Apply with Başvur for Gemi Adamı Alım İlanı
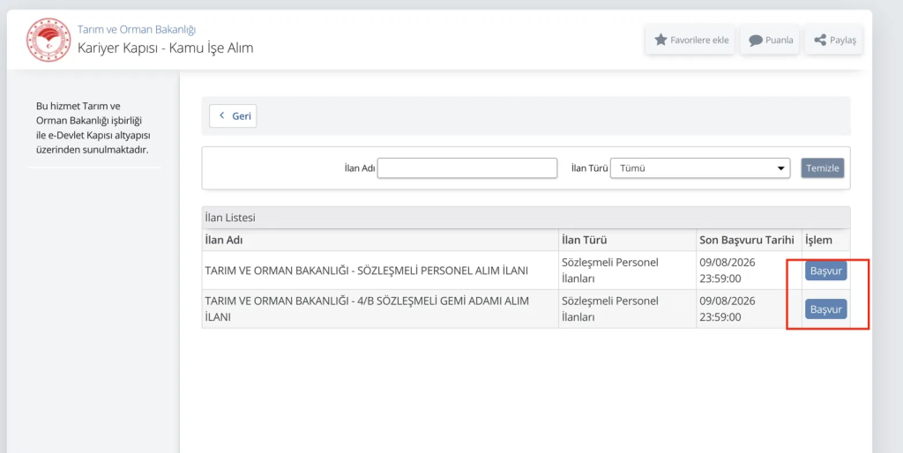The width and height of the screenshot is (903, 453). 825,309
